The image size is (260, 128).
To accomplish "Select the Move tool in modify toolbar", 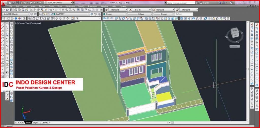I will coord(252,41).
